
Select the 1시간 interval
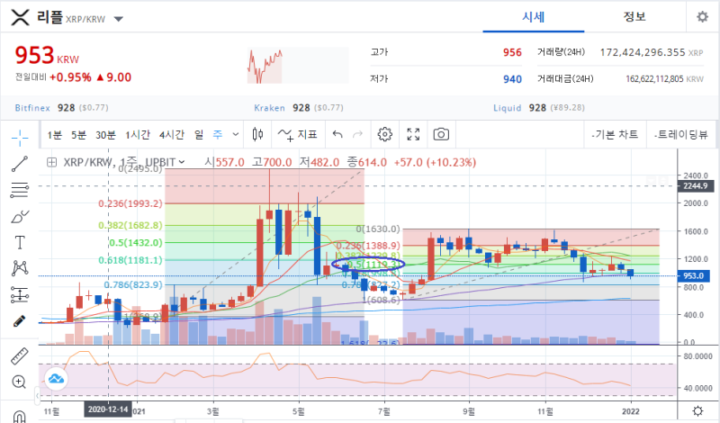[x=138, y=135]
